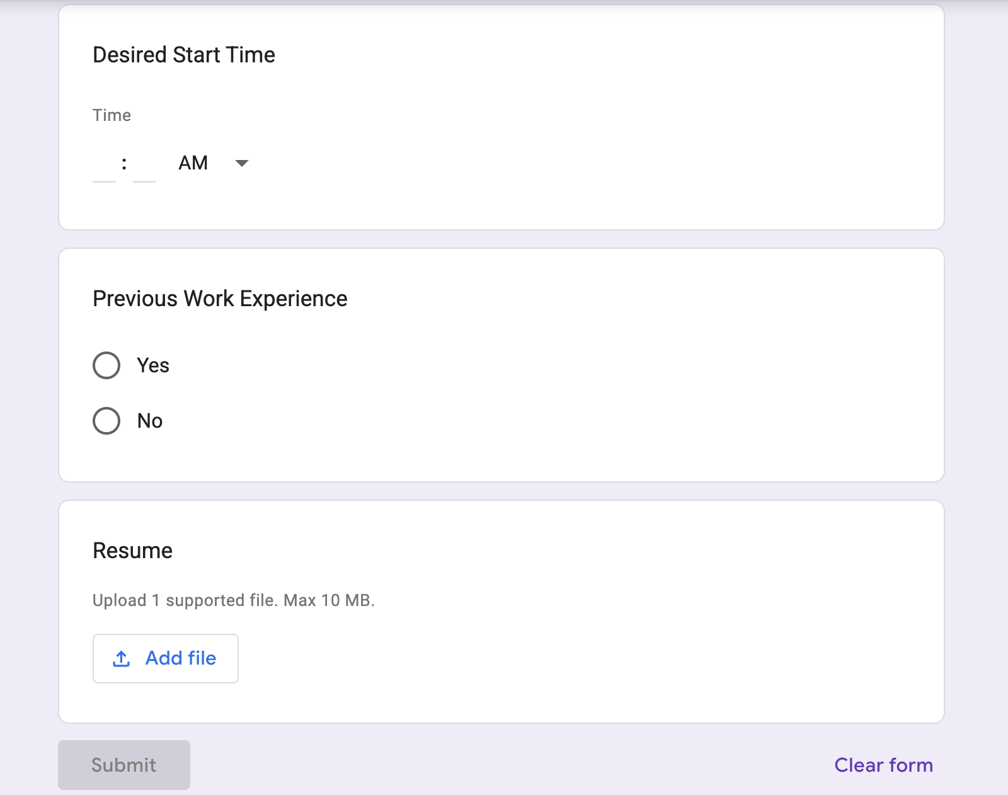The width and height of the screenshot is (1008, 795).
Task: Click the upload file size note text
Action: click(233, 600)
